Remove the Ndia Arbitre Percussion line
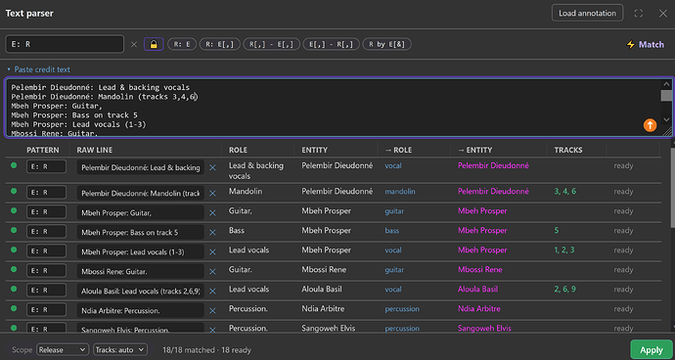Screen dimensions: 675x360 212,311
